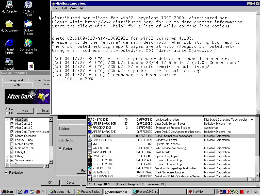Image resolution: width=260 pixels, height=195 pixels.
Task: Click the Idle process icon
Action: tap(90, 144)
